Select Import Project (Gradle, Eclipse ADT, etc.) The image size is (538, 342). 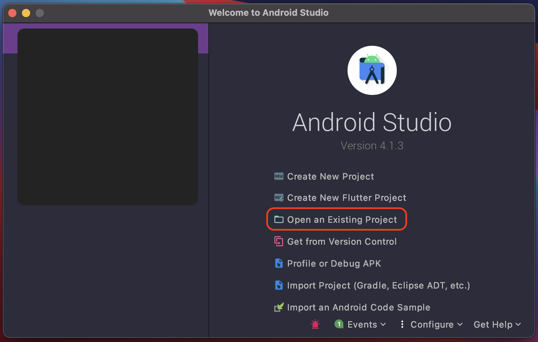(x=378, y=285)
